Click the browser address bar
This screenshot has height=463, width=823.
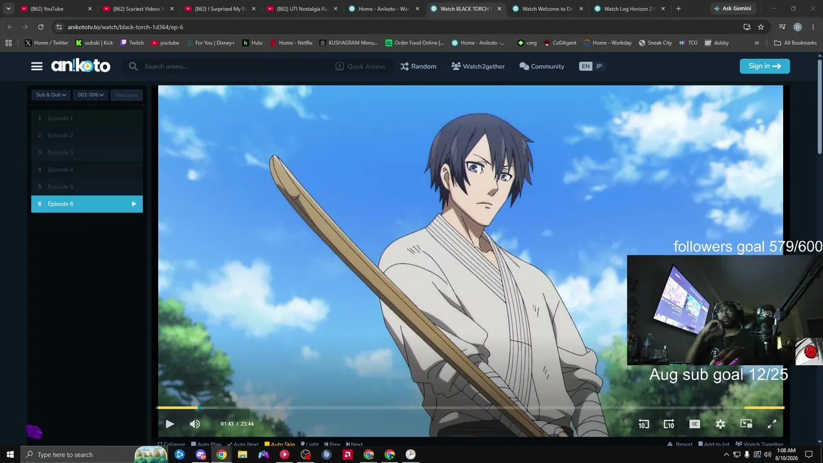[x=399, y=27]
